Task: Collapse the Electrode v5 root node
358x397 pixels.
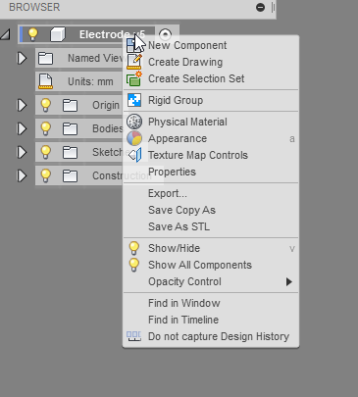Action: tap(6, 34)
